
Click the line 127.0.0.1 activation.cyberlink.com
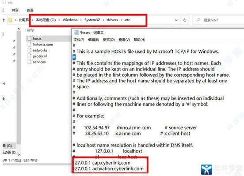click(x=108, y=169)
